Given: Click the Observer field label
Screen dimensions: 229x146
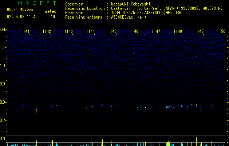Looking at the screenshot, I should pyautogui.click(x=74, y=4).
